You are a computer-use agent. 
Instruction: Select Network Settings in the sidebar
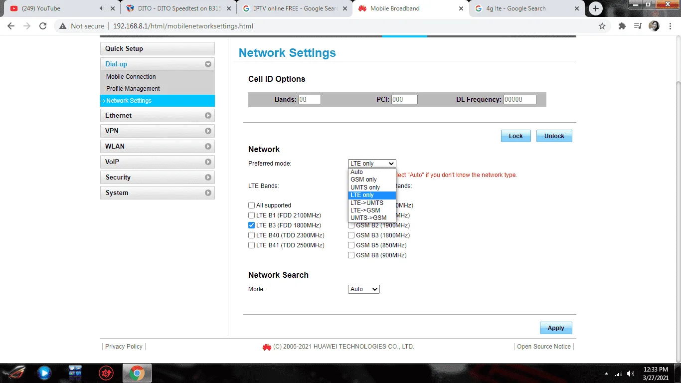point(158,101)
